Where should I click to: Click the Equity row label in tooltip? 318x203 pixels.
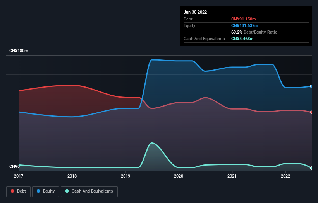point(189,25)
